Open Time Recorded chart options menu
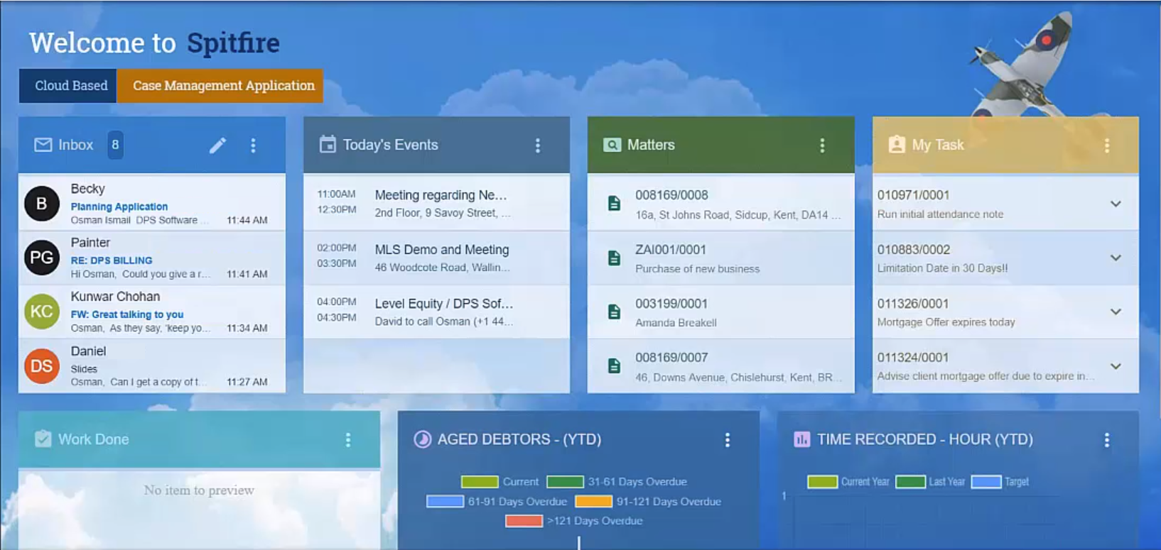 point(1106,440)
